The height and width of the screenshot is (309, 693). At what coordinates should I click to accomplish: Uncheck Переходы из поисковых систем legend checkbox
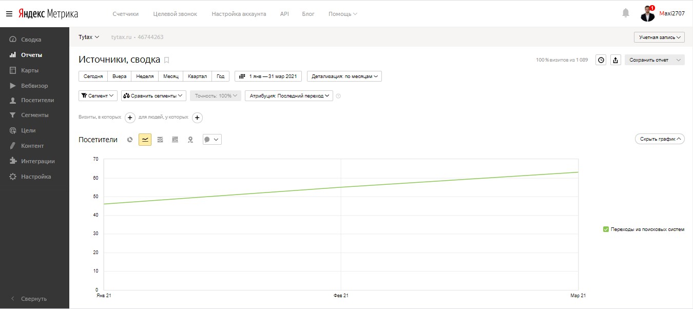coord(606,229)
